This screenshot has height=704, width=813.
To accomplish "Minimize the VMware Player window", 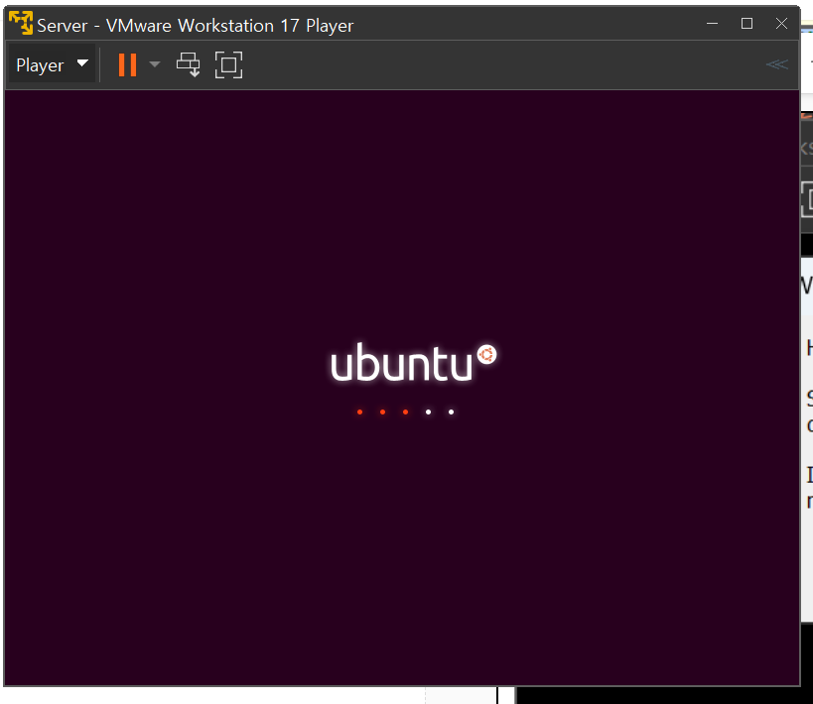I will pyautogui.click(x=713, y=24).
